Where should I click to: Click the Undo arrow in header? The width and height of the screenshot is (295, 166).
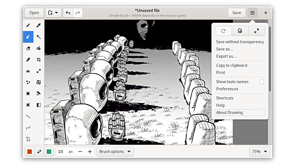[x=68, y=13]
